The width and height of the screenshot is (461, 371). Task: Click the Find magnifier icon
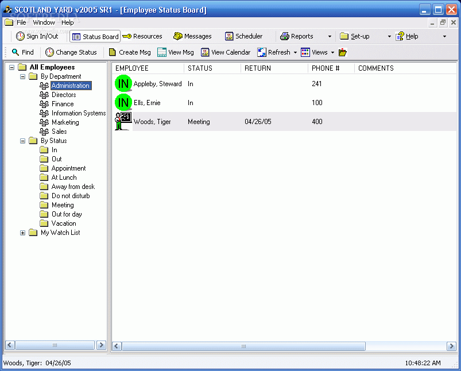16,52
